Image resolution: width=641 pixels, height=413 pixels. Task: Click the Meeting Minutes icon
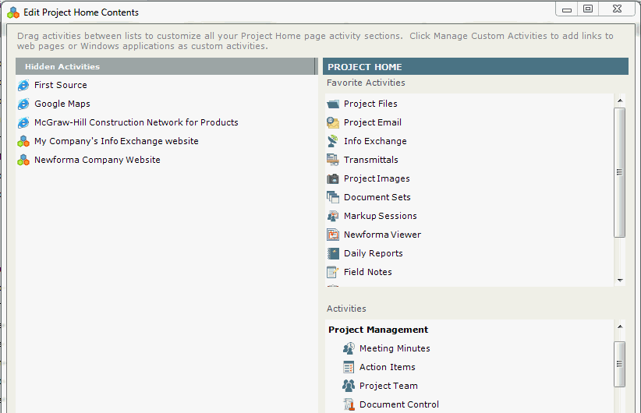coord(349,348)
